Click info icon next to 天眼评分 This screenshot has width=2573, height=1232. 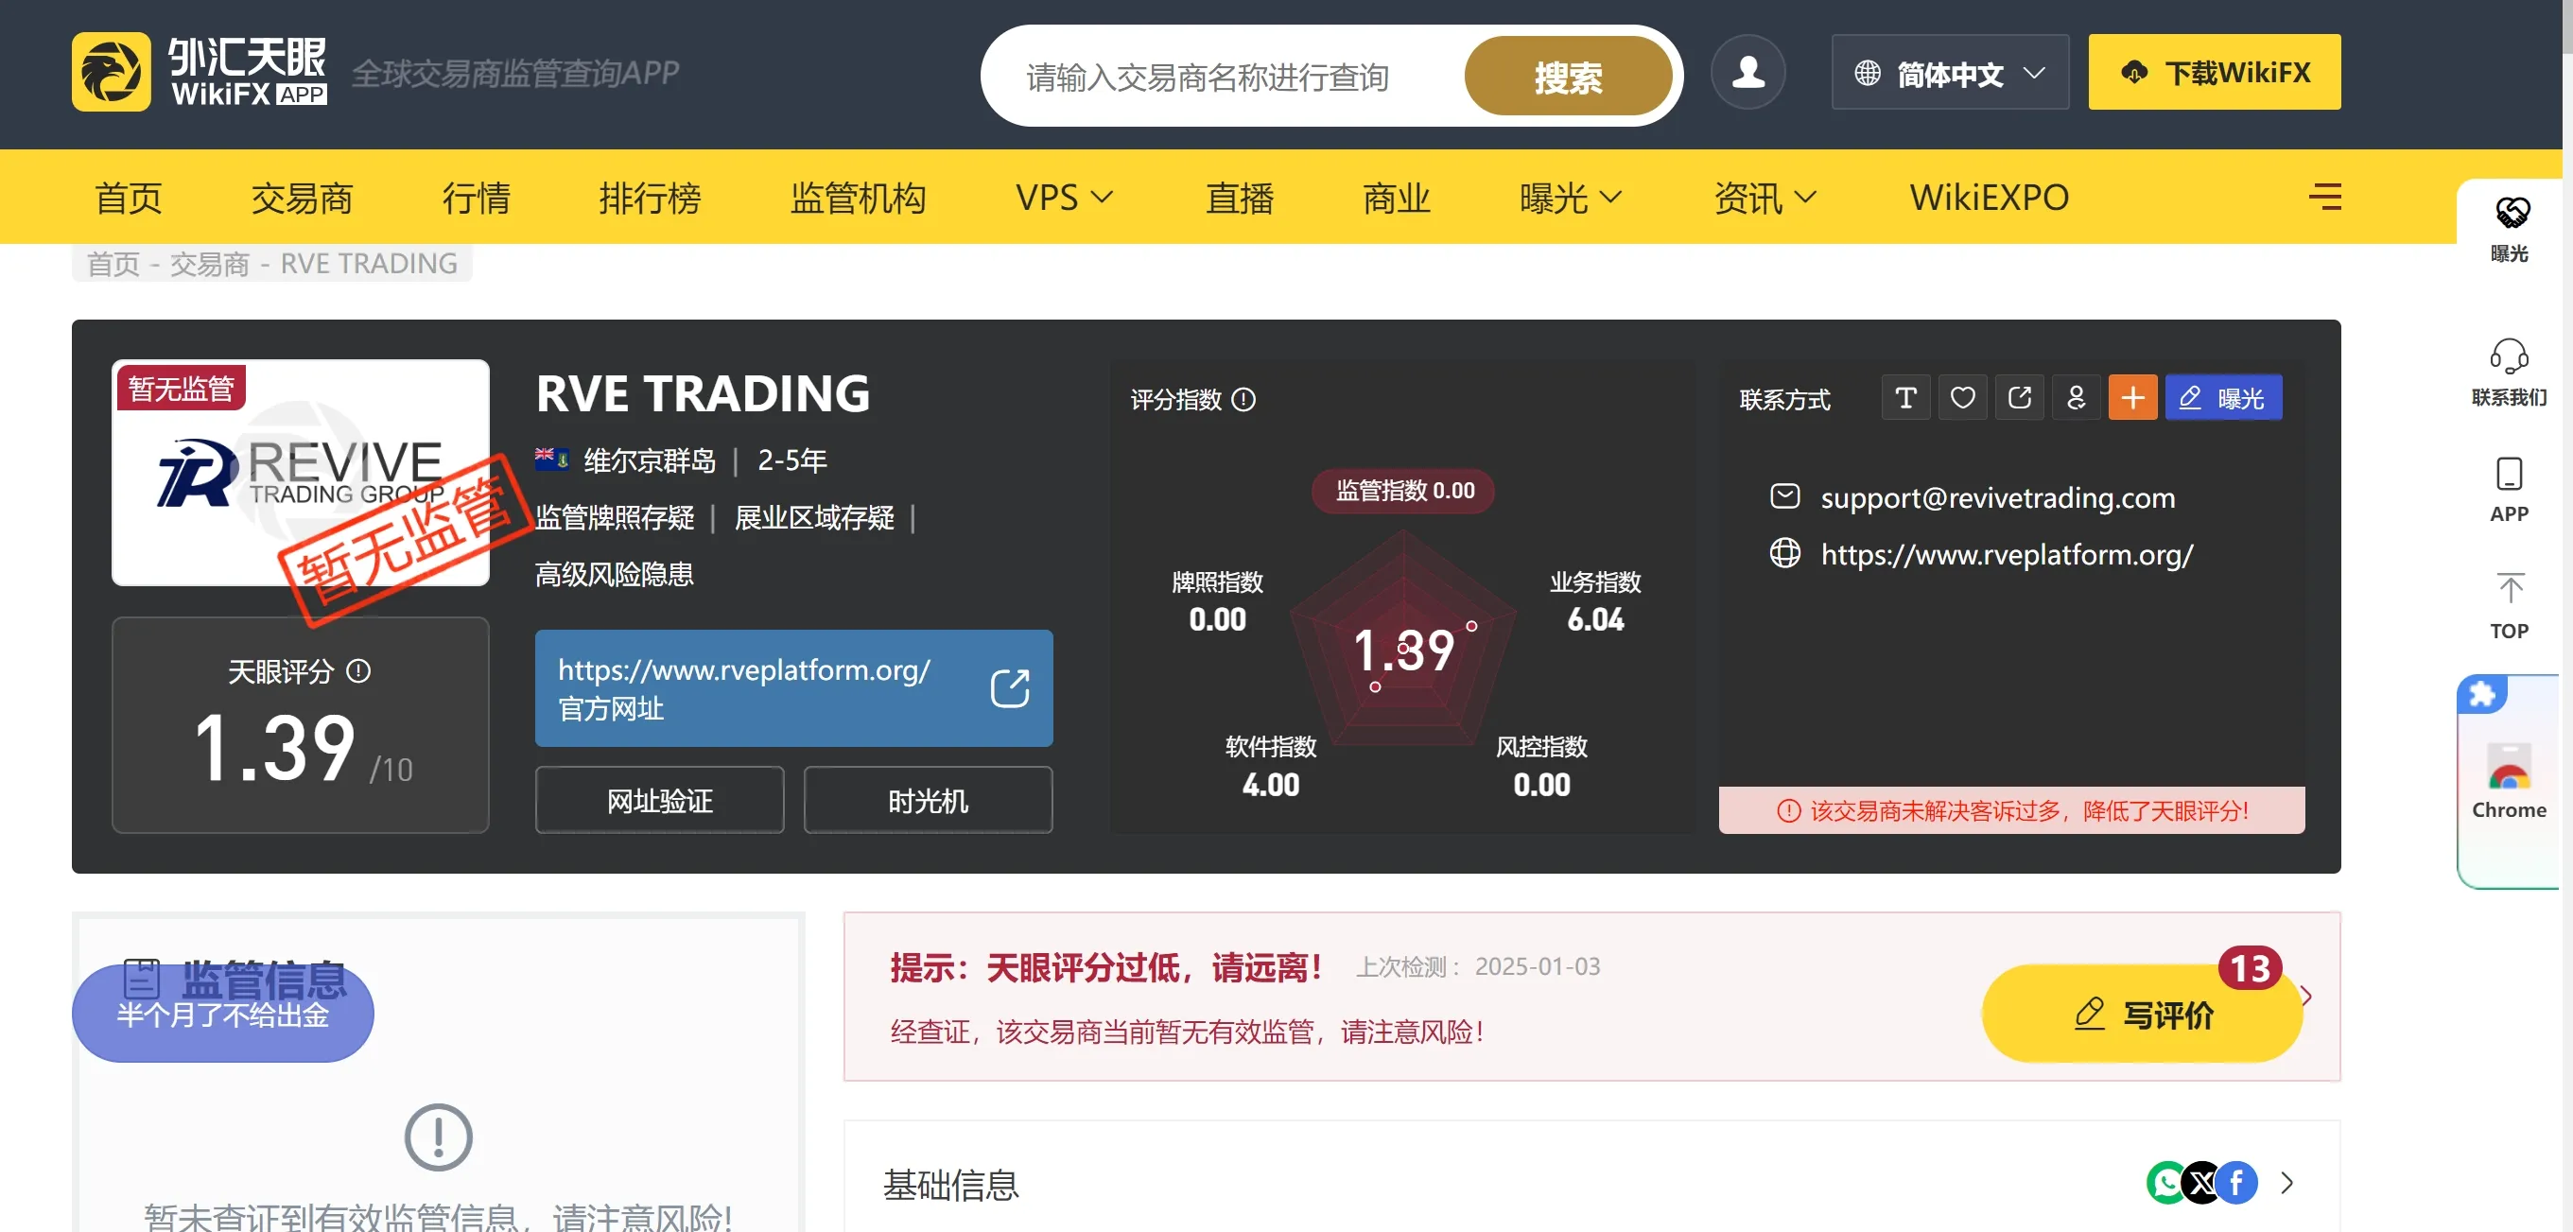point(357,671)
